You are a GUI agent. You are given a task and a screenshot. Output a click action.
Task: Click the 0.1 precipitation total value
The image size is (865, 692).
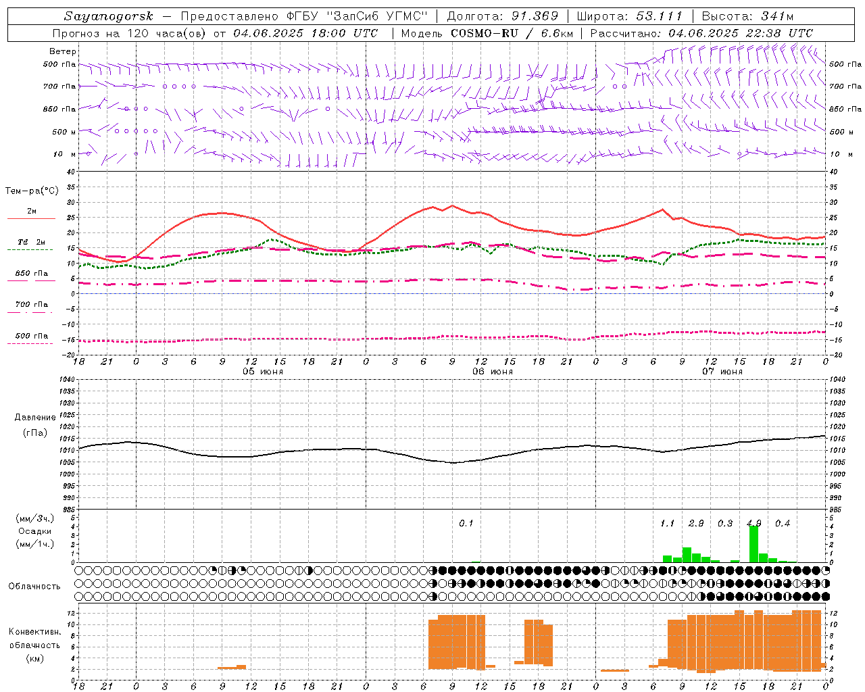click(466, 523)
